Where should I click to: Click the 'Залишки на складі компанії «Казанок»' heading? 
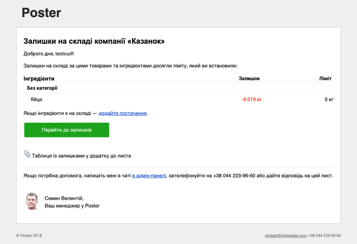click(x=94, y=41)
